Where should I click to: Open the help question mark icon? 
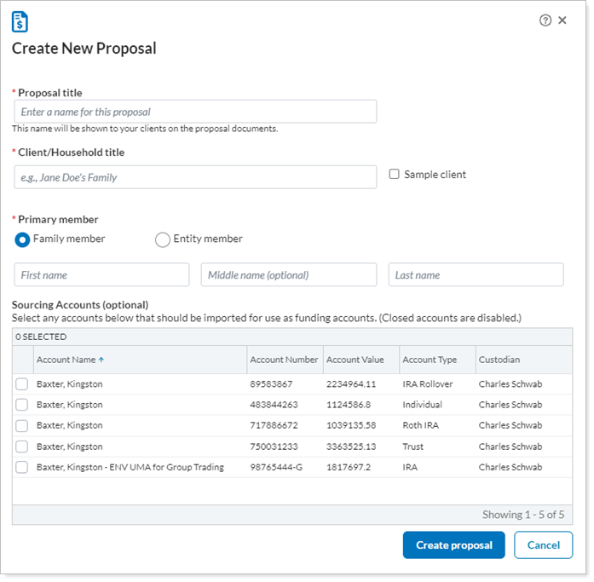coord(545,20)
